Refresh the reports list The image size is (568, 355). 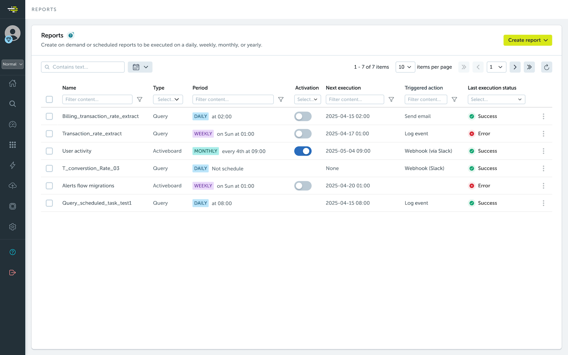click(x=546, y=67)
